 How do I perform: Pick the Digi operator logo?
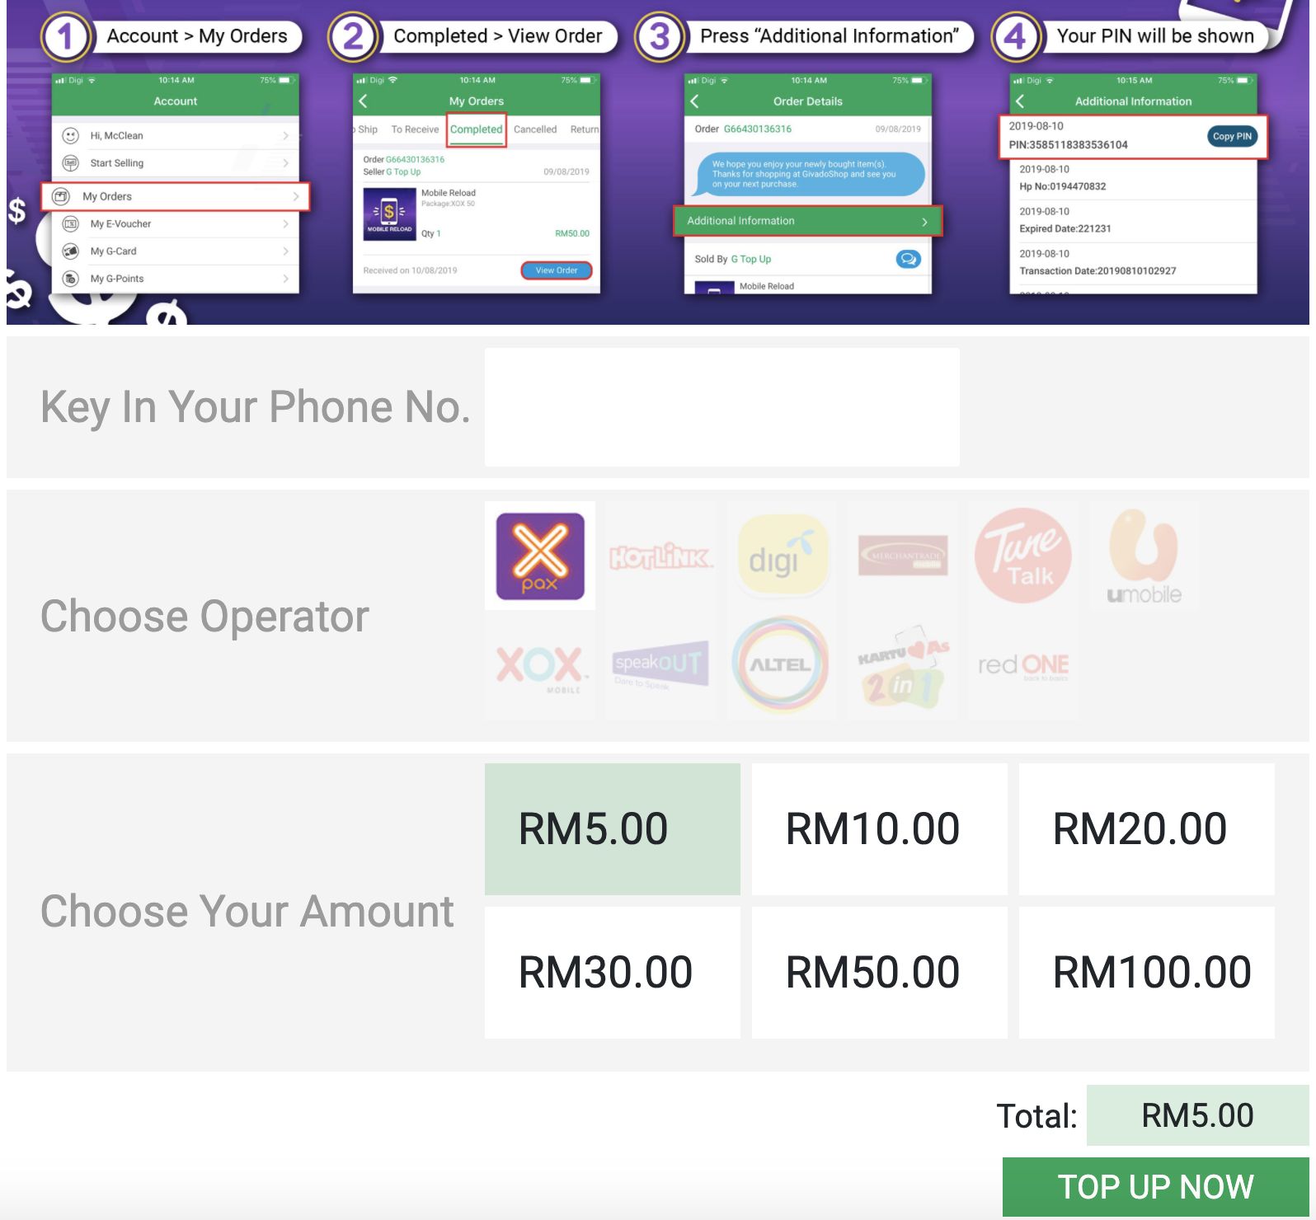[783, 556]
